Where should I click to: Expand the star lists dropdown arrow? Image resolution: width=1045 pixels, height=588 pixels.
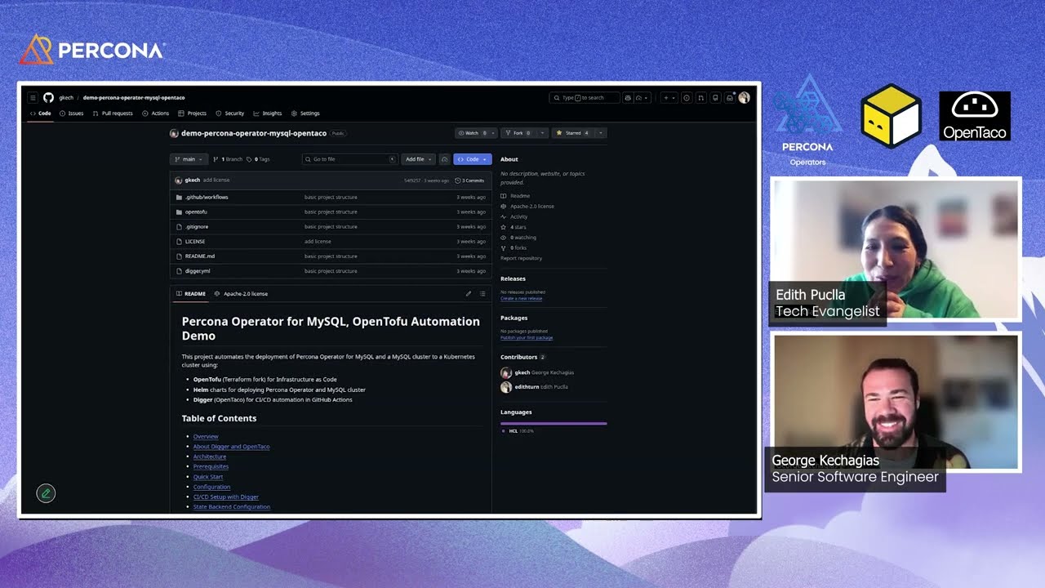pyautogui.click(x=601, y=132)
